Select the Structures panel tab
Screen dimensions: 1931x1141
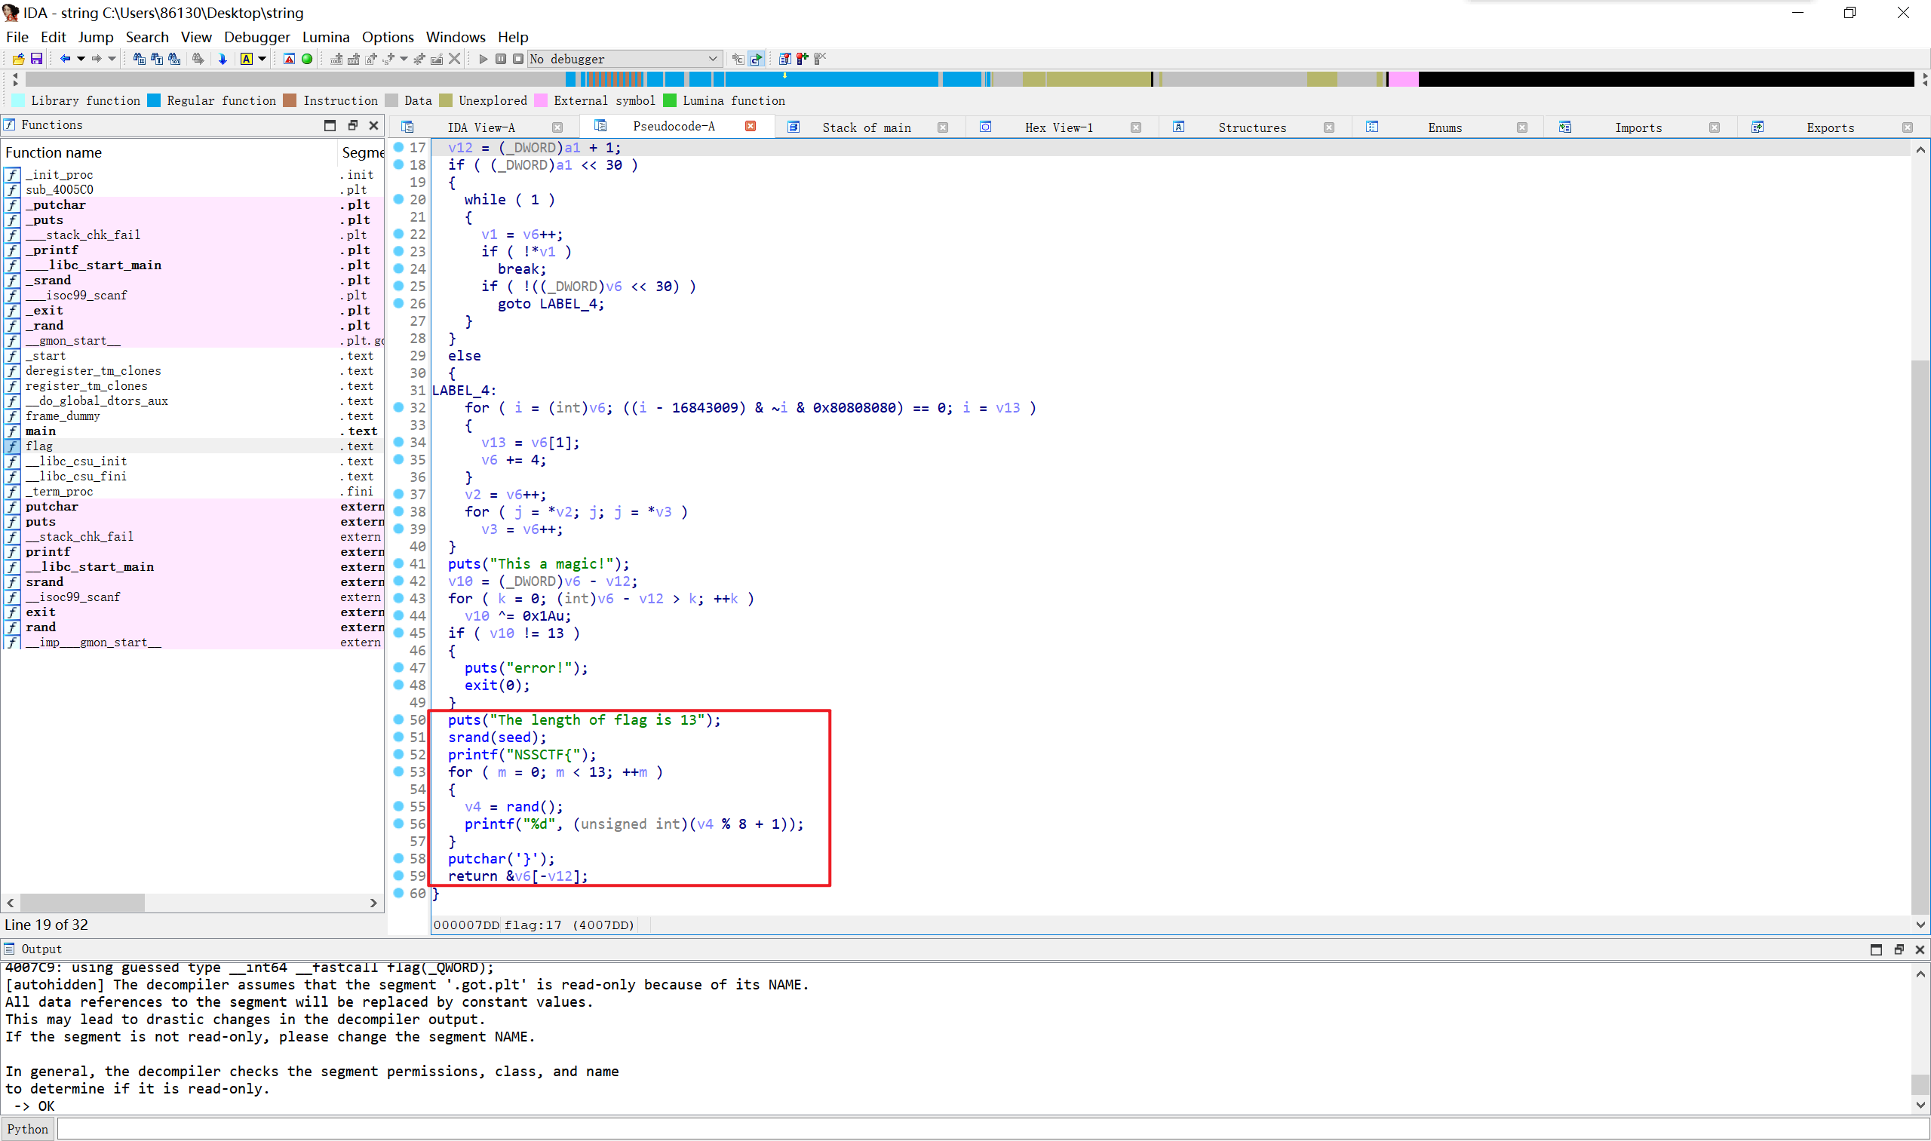1251,125
